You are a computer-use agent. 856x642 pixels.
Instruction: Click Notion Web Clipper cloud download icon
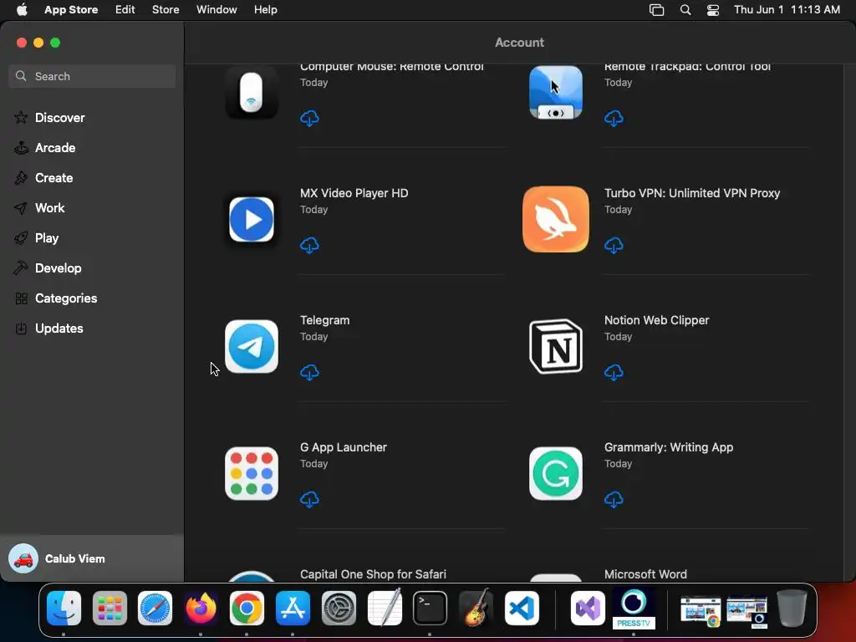pos(614,372)
